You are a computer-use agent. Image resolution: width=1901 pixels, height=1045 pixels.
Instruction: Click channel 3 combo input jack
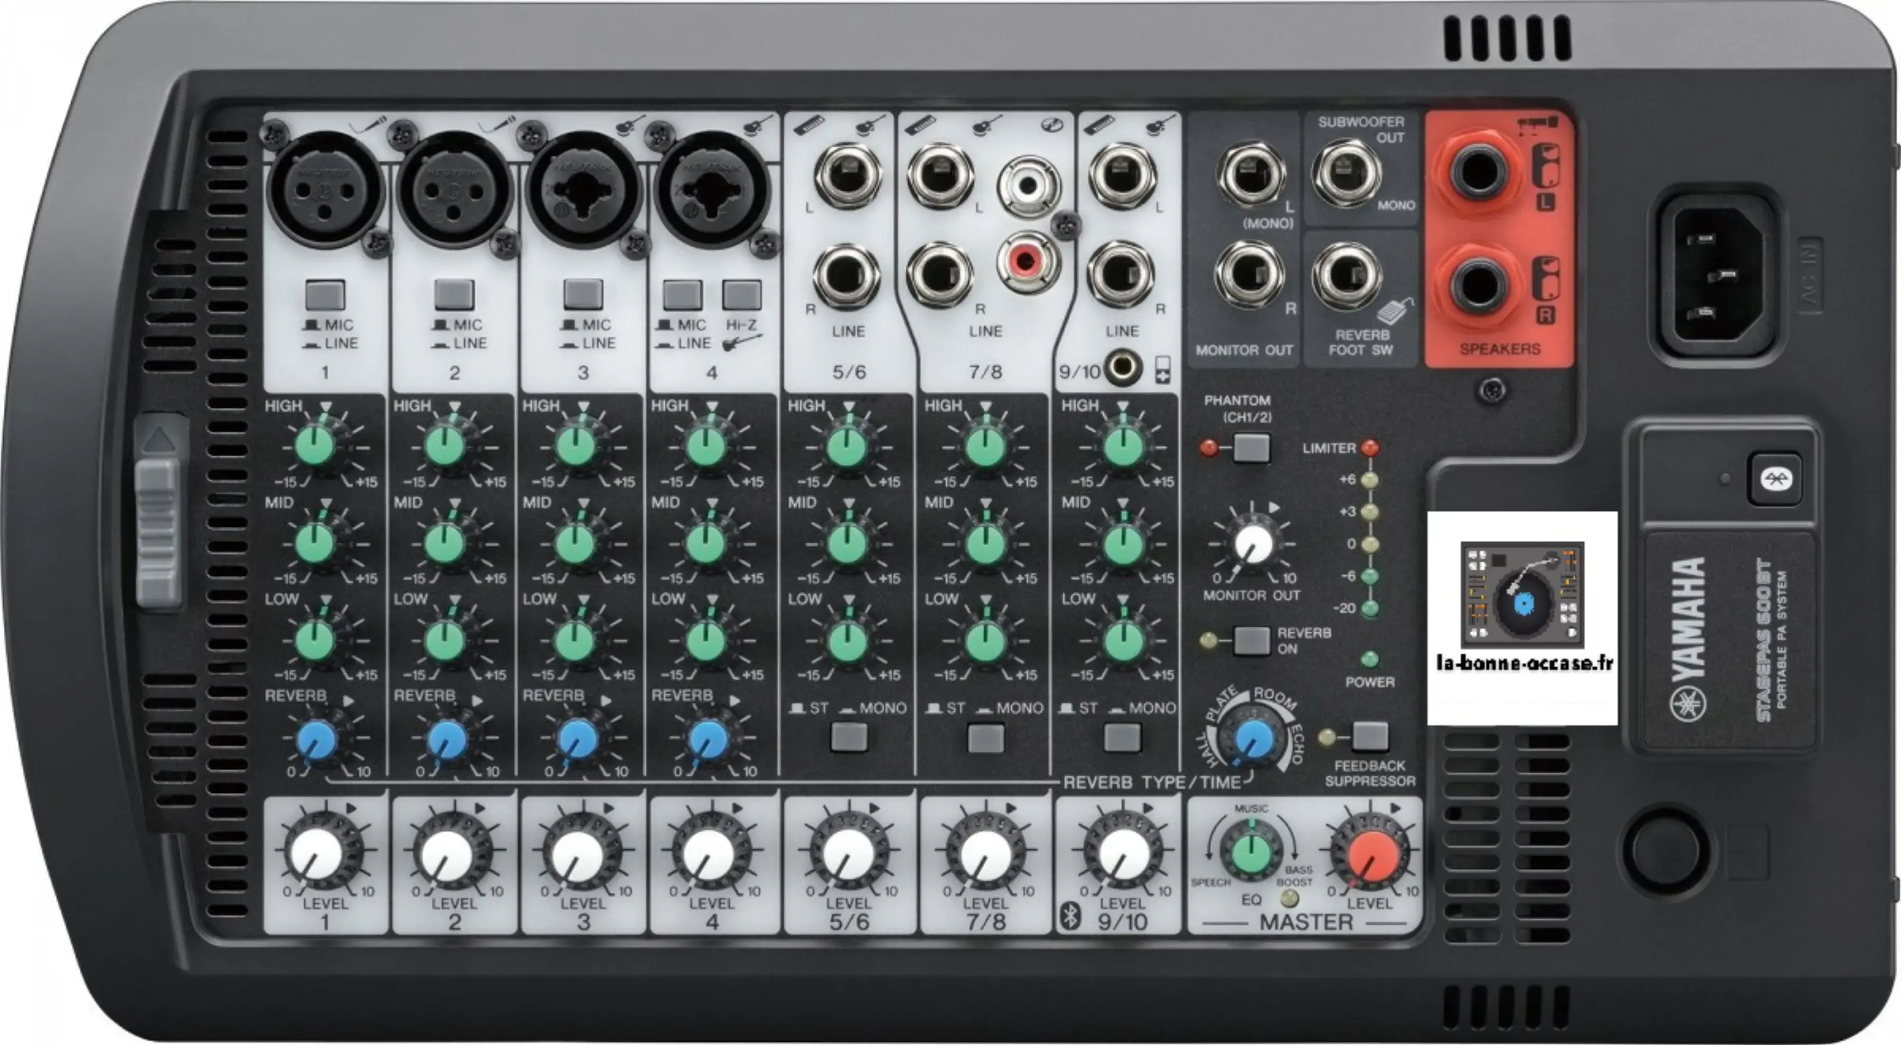coord(583,191)
